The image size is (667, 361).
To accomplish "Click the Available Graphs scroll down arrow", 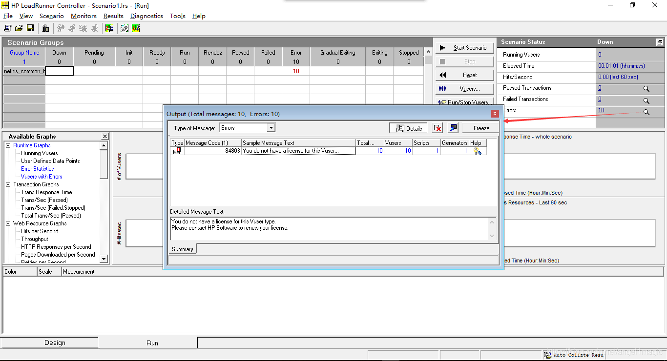I will [x=104, y=259].
